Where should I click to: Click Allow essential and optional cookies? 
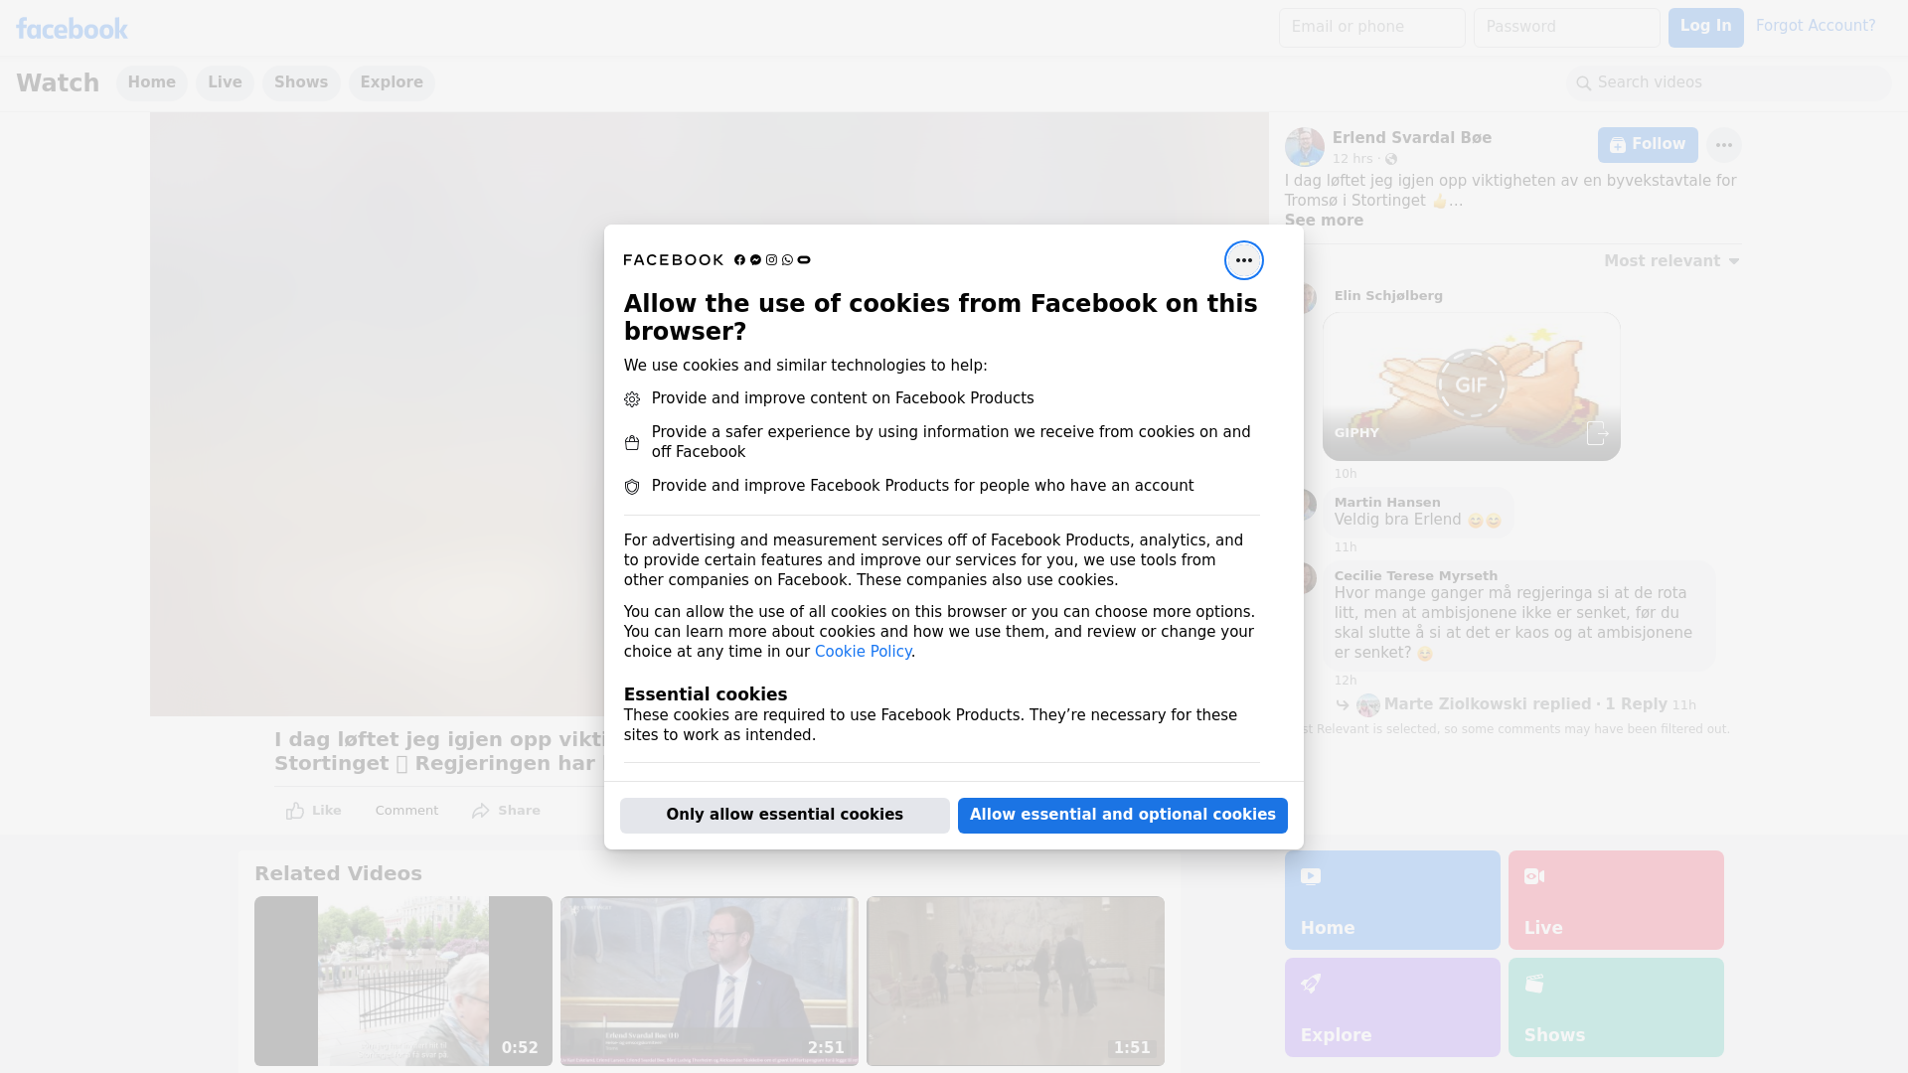[x=1122, y=815]
